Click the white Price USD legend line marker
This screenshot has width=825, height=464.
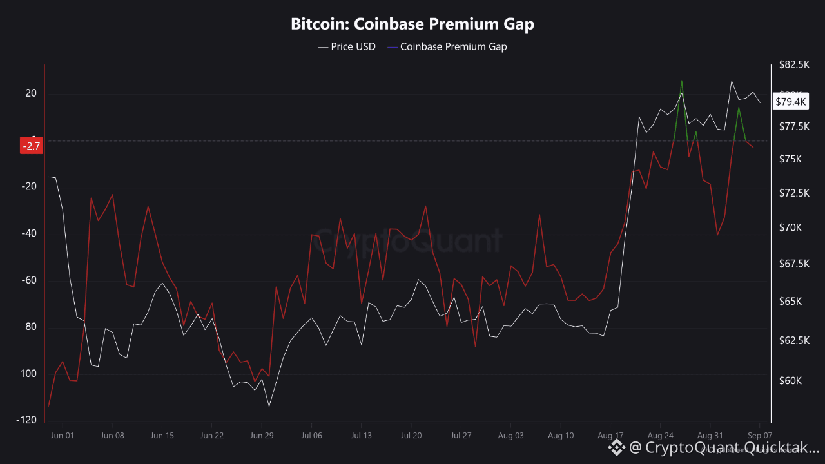323,46
